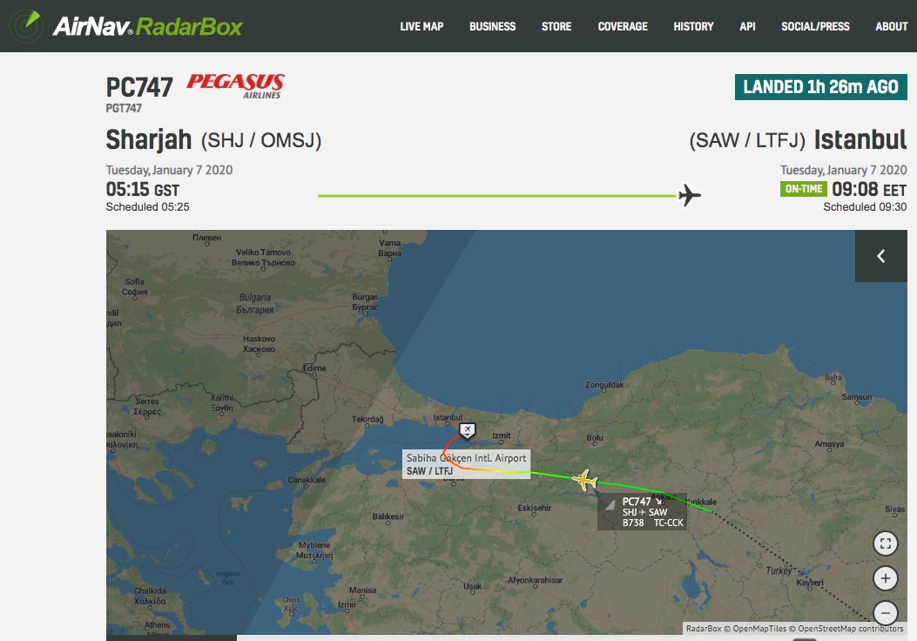Click the Zonguldak city label on map
The width and height of the screenshot is (917, 641).
coord(604,385)
